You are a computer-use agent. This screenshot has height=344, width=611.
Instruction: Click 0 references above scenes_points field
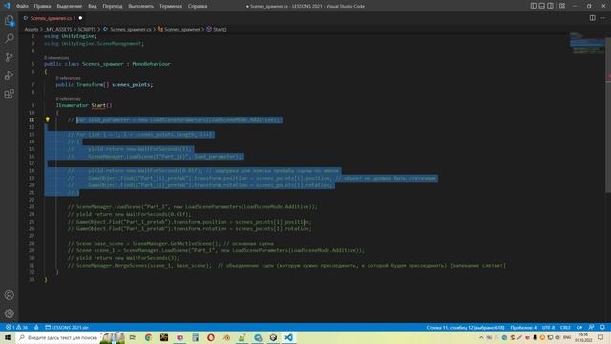(x=68, y=78)
